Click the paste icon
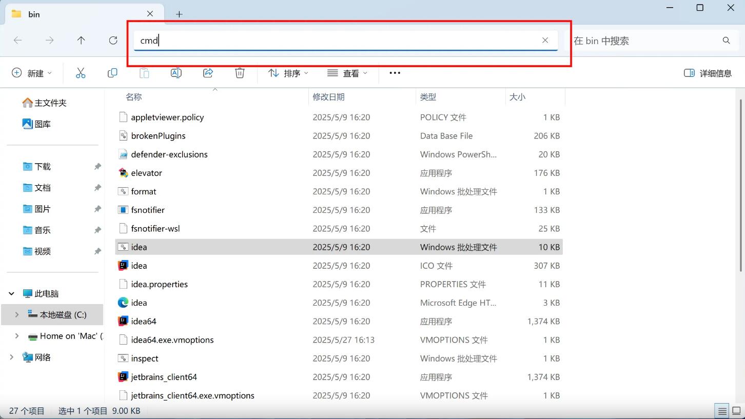Screen dimensions: 745x419 point(144,73)
